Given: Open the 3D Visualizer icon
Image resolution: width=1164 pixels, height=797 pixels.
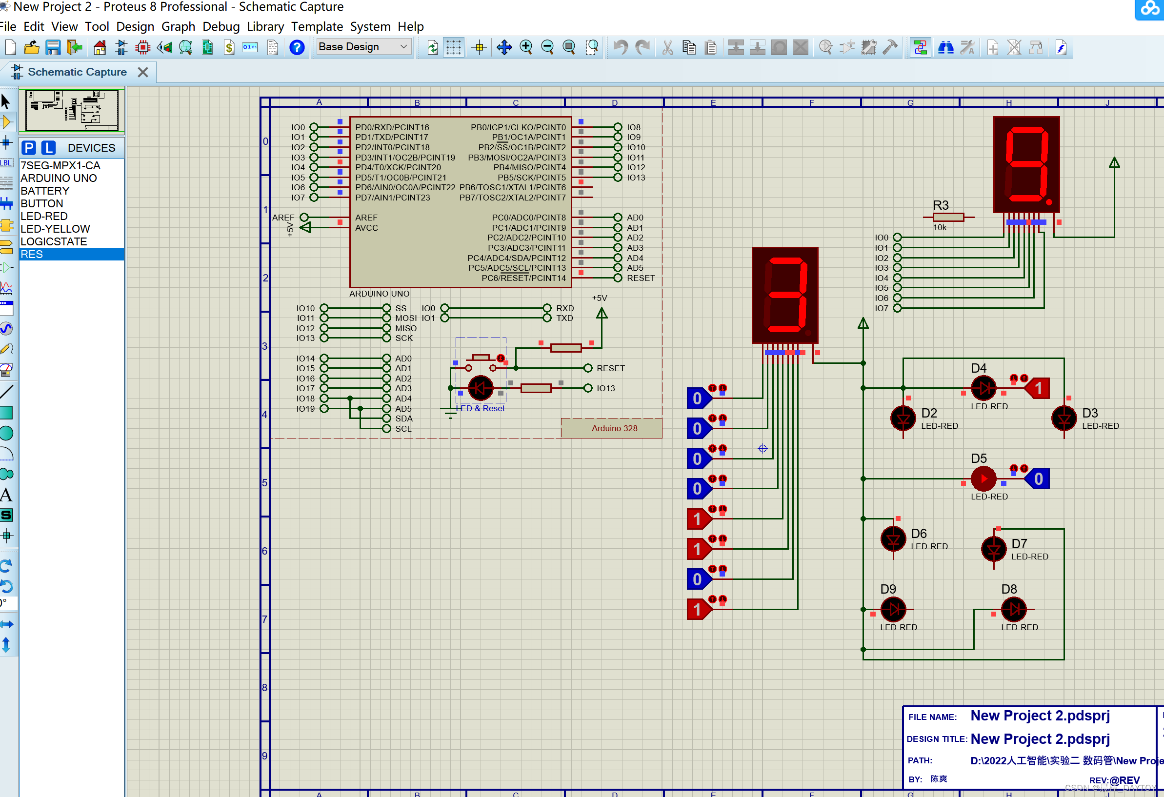Looking at the screenshot, I should tap(164, 48).
